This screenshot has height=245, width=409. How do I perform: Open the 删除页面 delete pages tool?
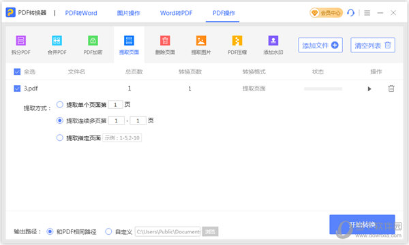[x=165, y=45]
